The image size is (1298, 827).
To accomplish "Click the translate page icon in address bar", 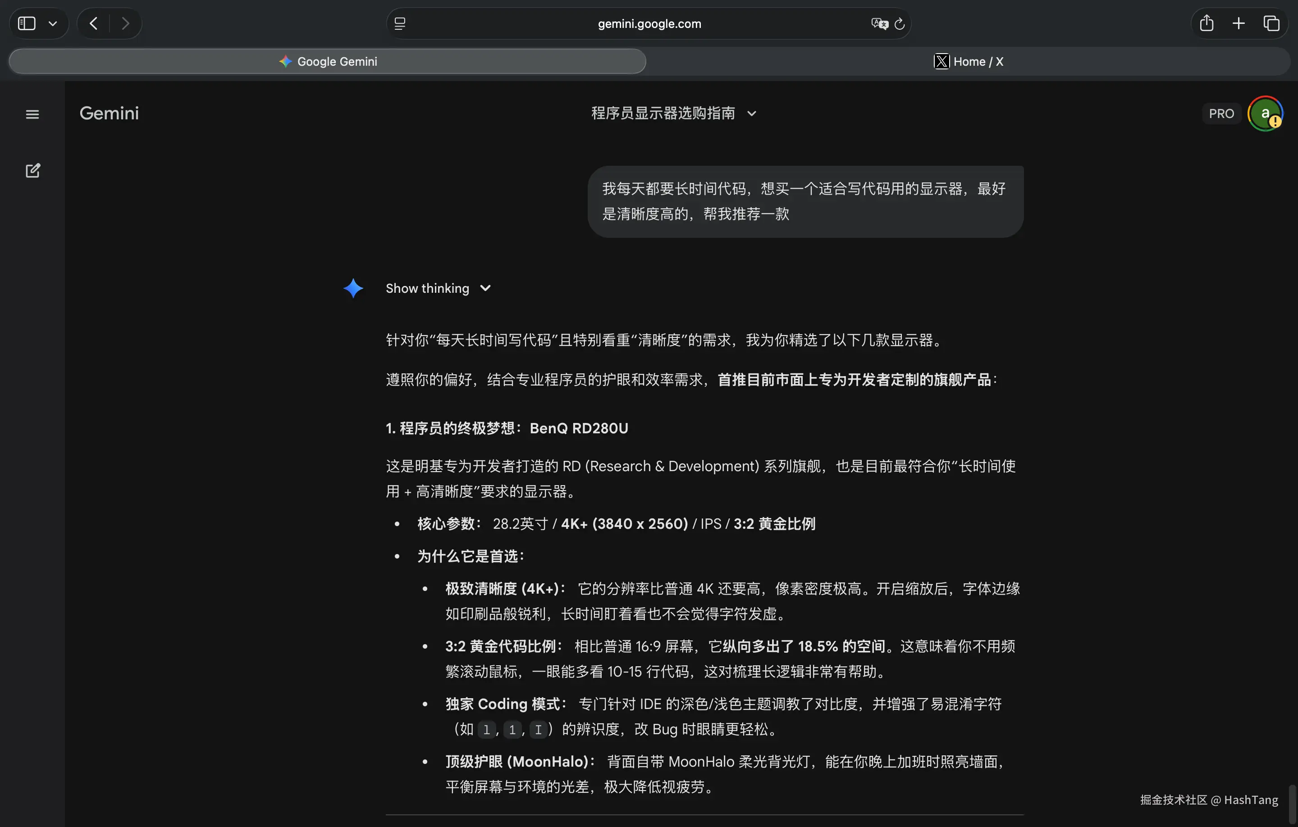I will coord(879,24).
